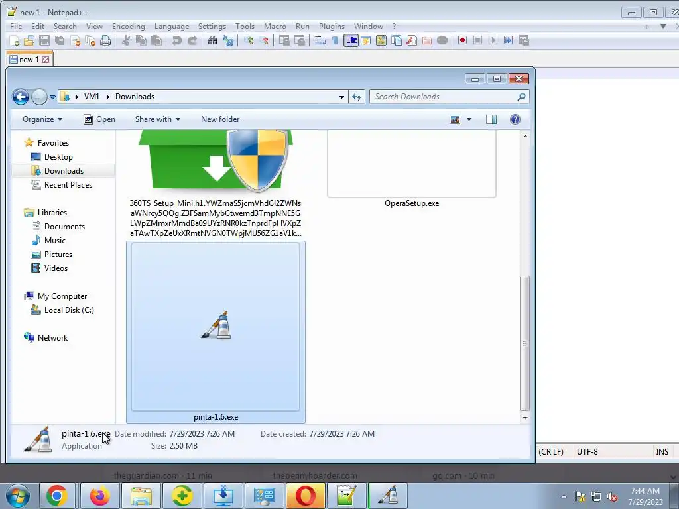
Task: Click the Replace icon in Notepad++ toolbar
Action: click(x=228, y=40)
